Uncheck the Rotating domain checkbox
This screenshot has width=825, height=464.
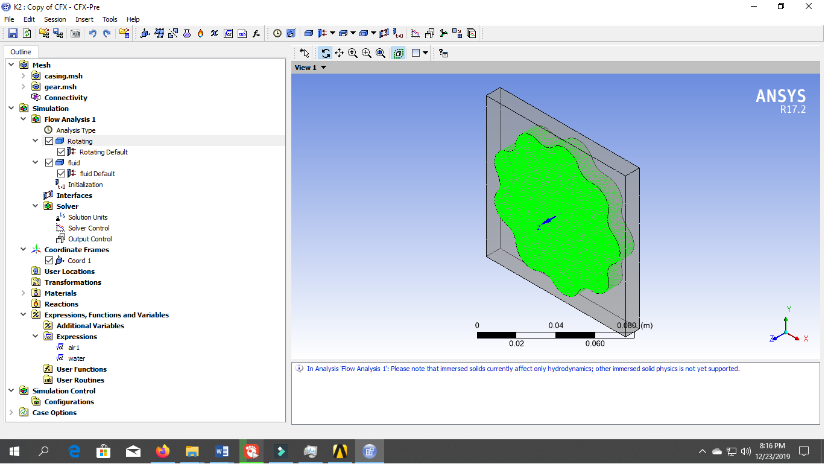point(49,141)
